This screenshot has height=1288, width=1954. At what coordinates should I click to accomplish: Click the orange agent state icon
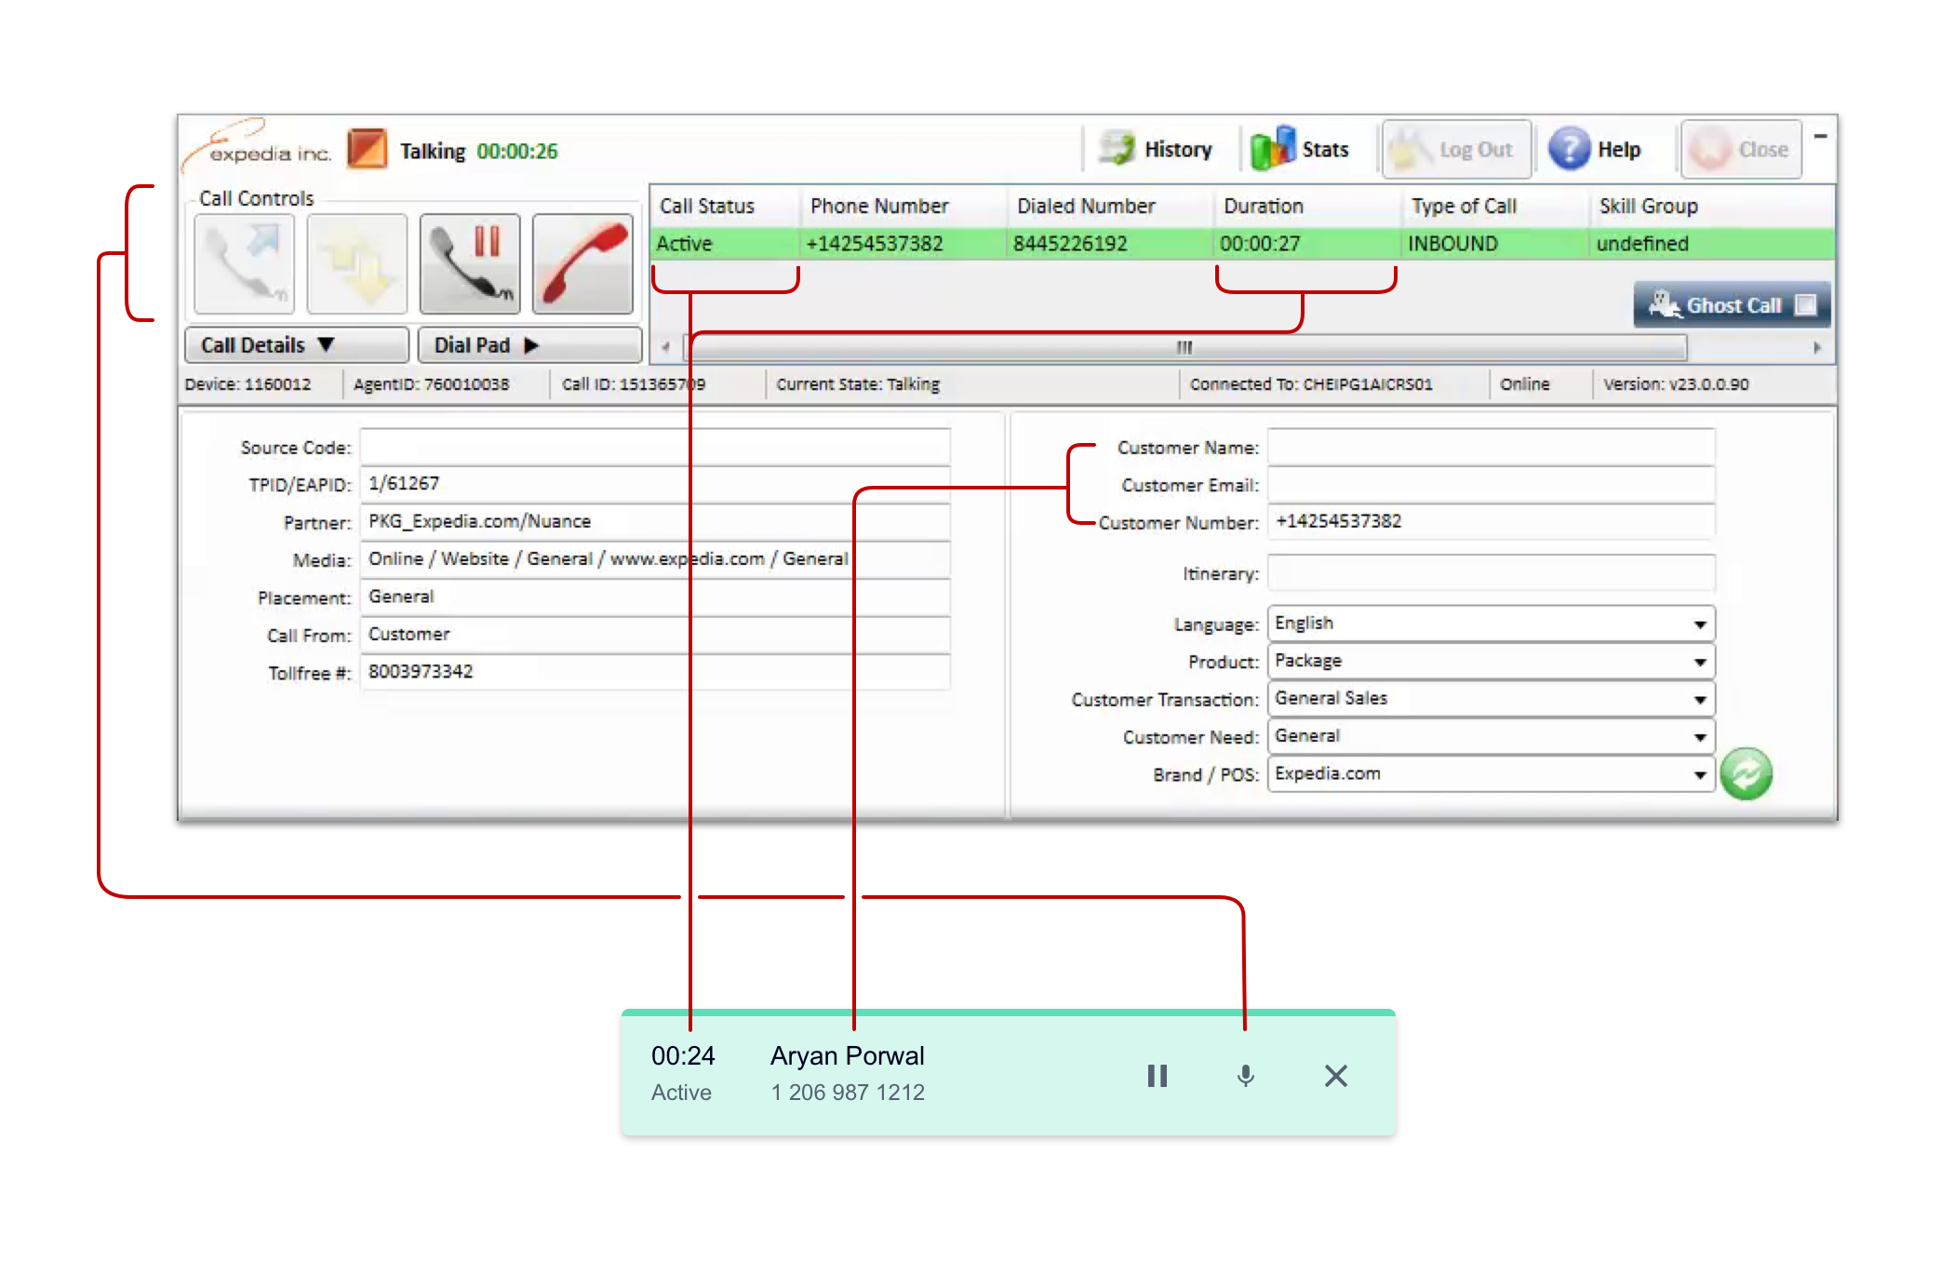click(367, 149)
